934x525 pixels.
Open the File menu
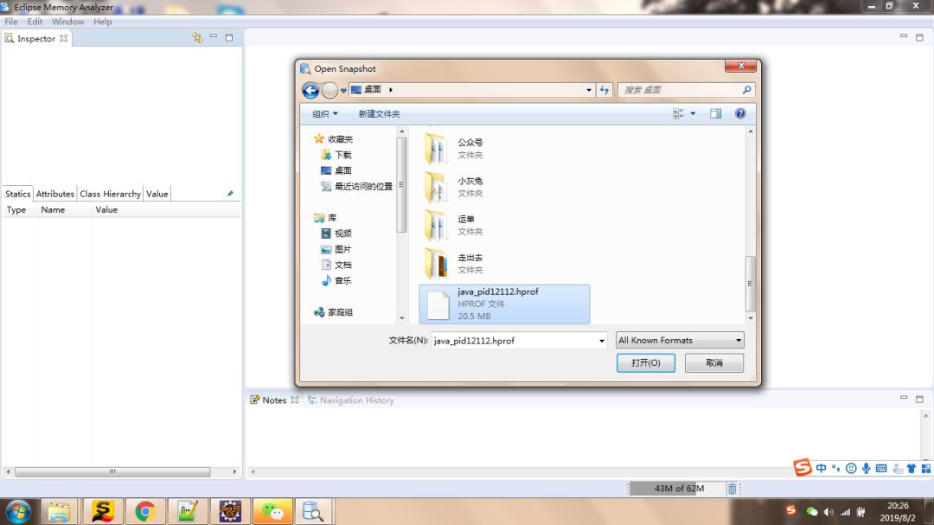pyautogui.click(x=11, y=22)
